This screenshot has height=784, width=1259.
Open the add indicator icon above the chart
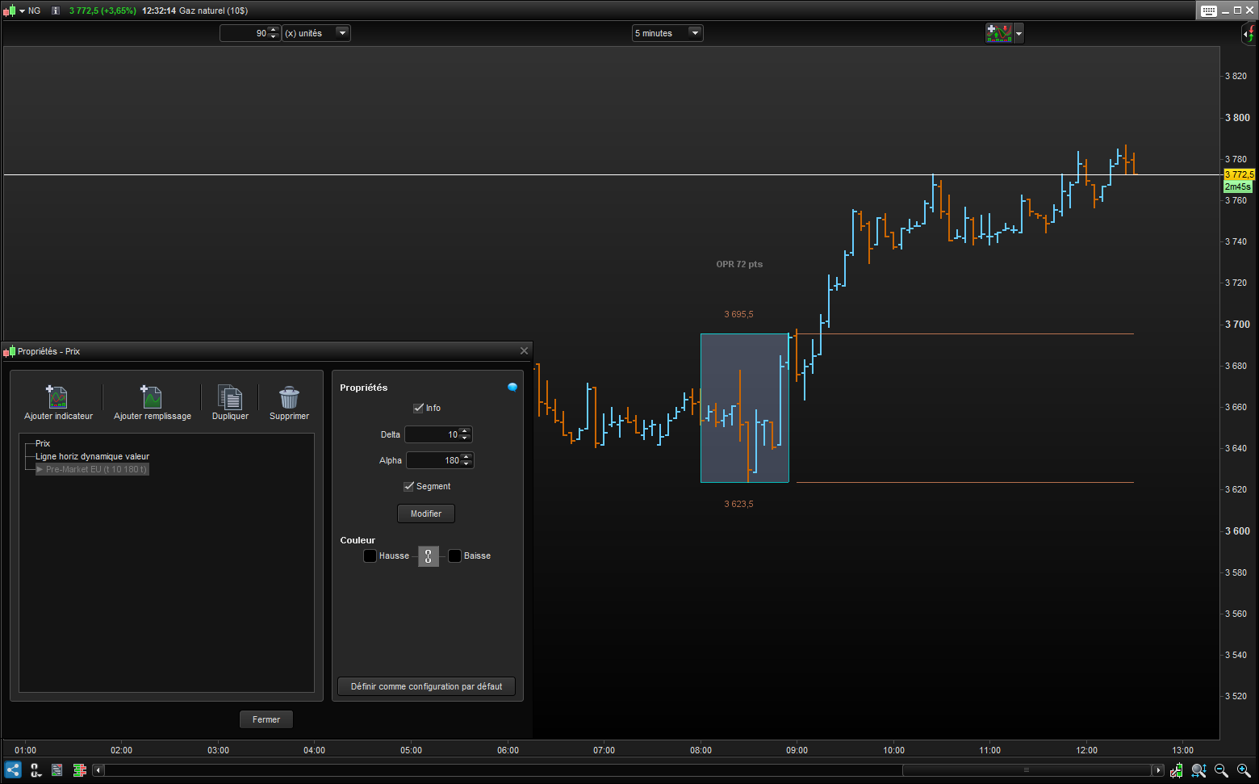point(998,33)
